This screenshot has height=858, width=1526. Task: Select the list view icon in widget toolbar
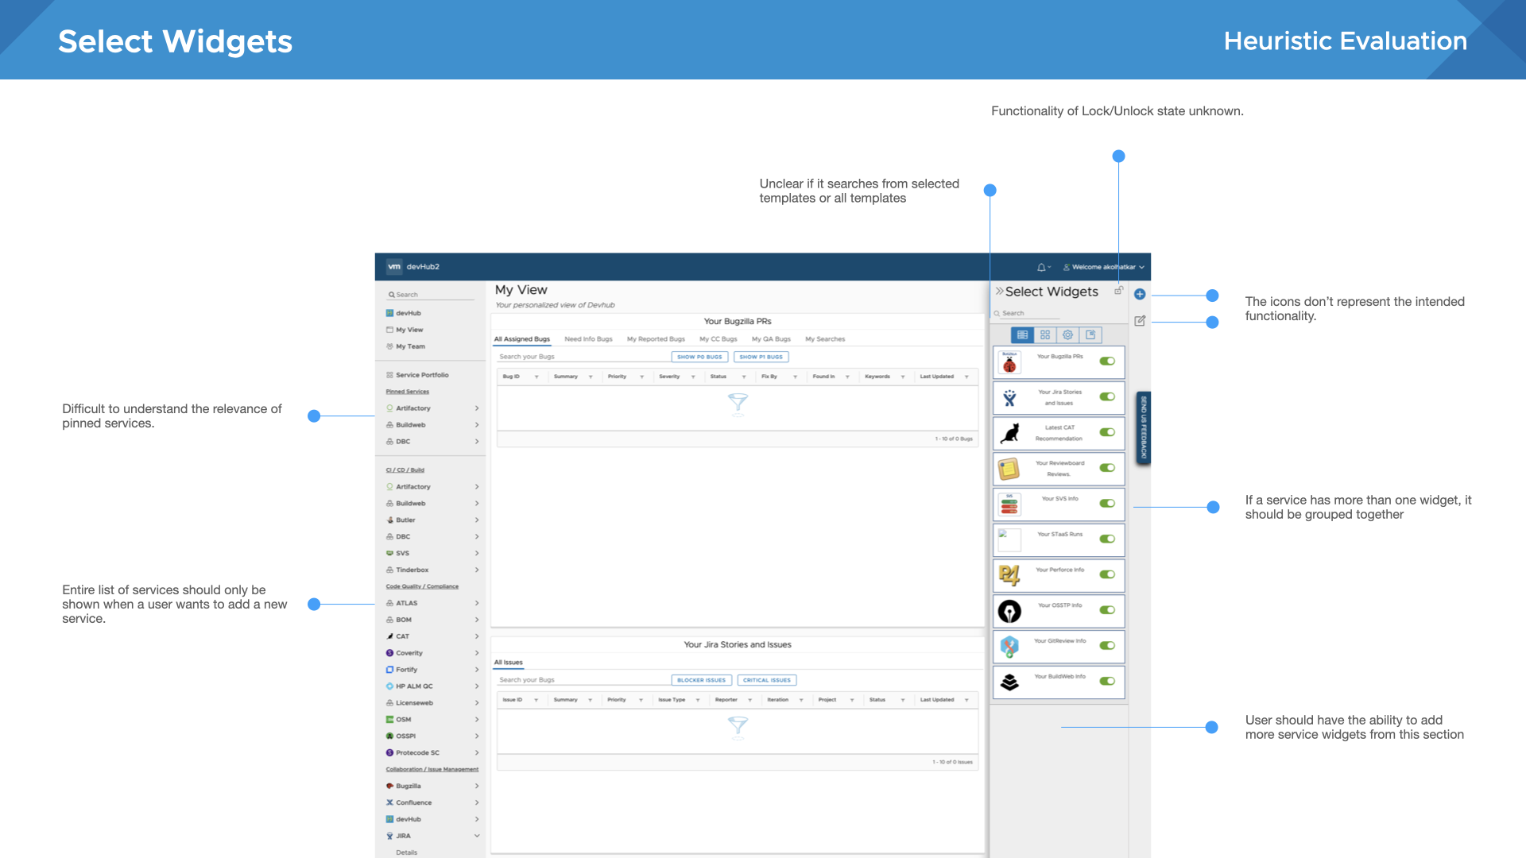pos(1022,335)
